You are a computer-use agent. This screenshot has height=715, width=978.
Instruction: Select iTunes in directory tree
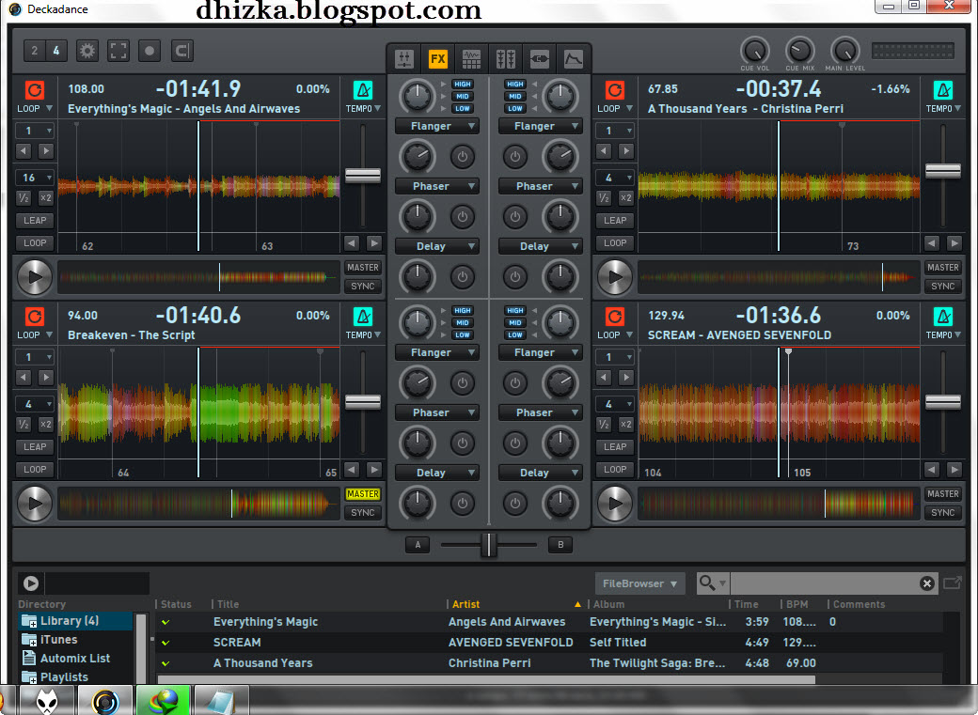pyautogui.click(x=58, y=640)
